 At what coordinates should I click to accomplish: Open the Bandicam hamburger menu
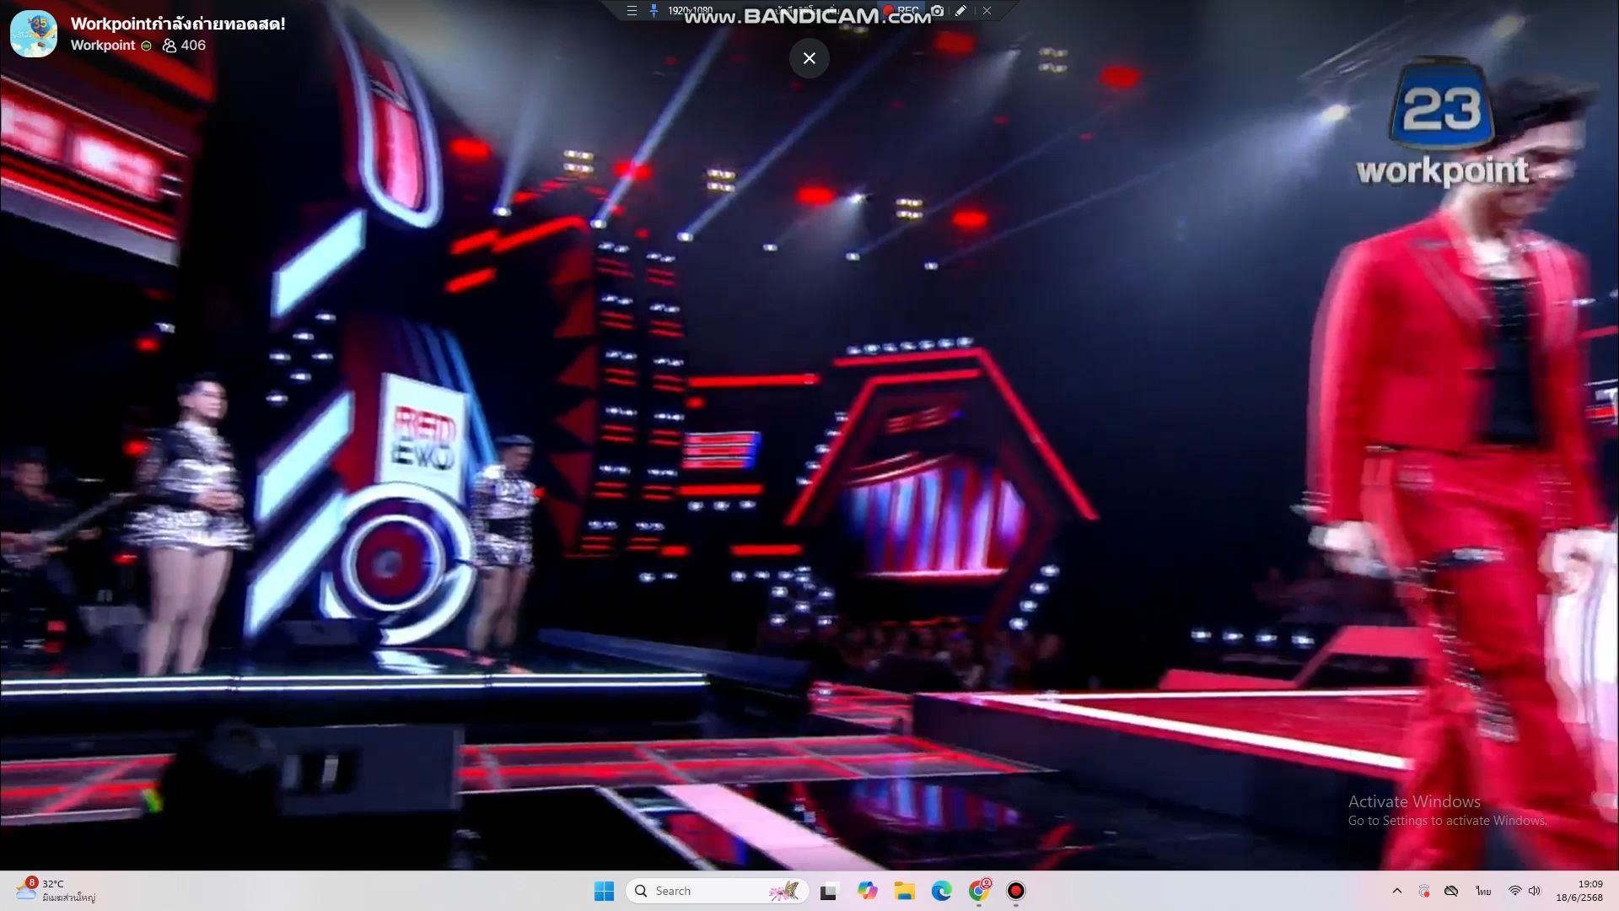tap(632, 11)
